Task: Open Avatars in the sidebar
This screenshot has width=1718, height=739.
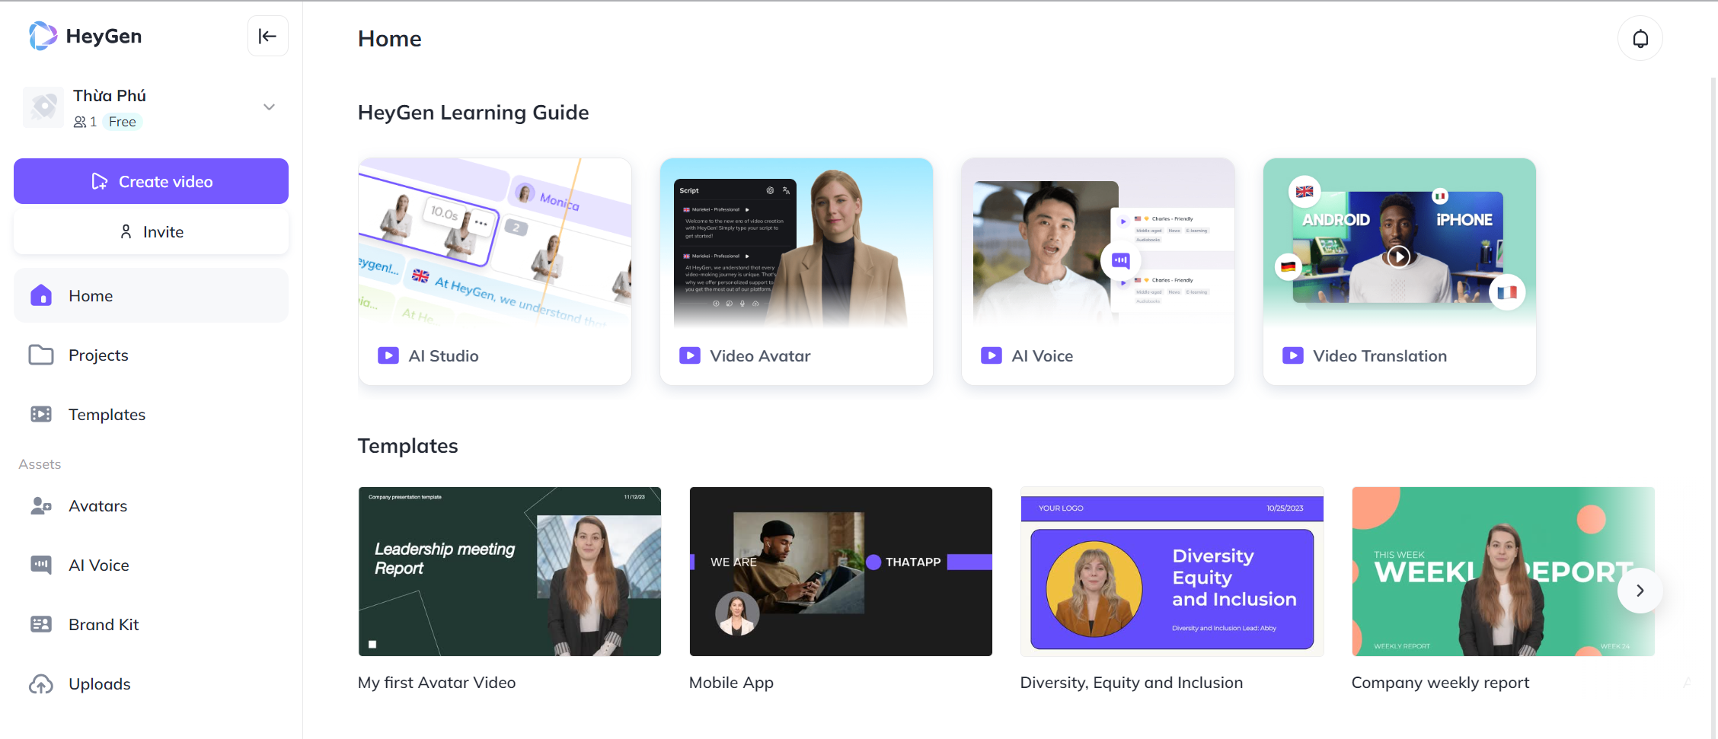Action: 151,505
